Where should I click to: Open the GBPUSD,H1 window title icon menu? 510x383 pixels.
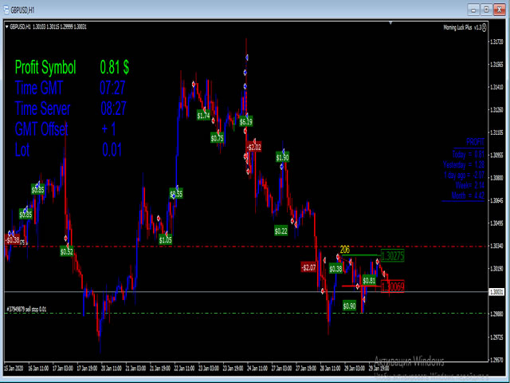6,10
